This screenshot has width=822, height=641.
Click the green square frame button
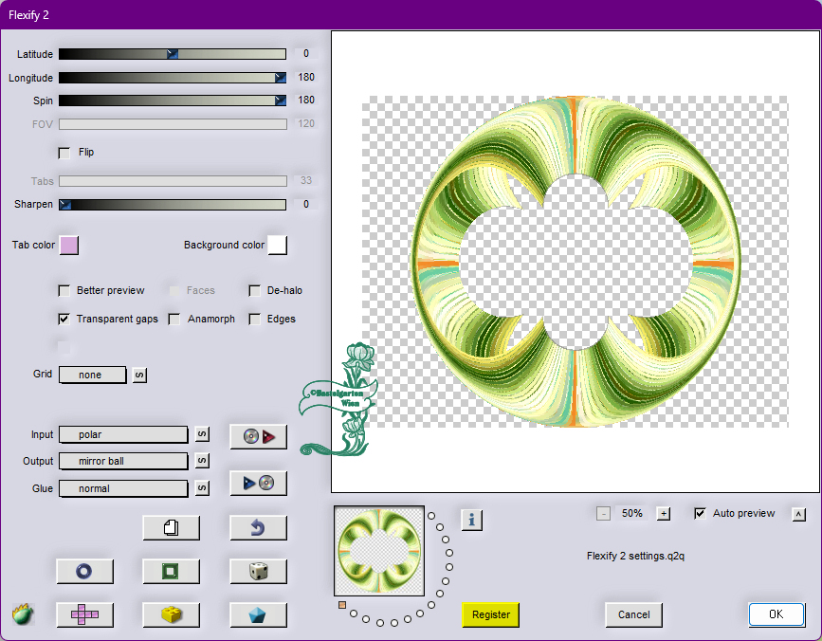pos(171,571)
